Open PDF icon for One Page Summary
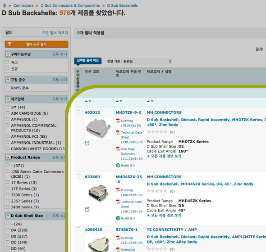 pos(118,149)
